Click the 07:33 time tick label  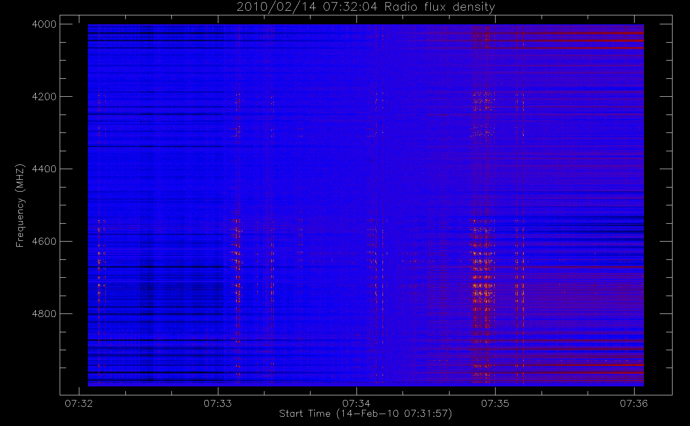pyautogui.click(x=218, y=403)
